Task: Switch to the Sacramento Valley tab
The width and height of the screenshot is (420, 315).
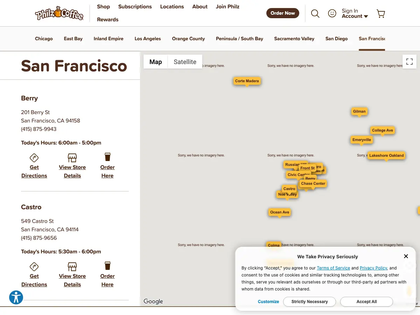Action: (x=294, y=39)
